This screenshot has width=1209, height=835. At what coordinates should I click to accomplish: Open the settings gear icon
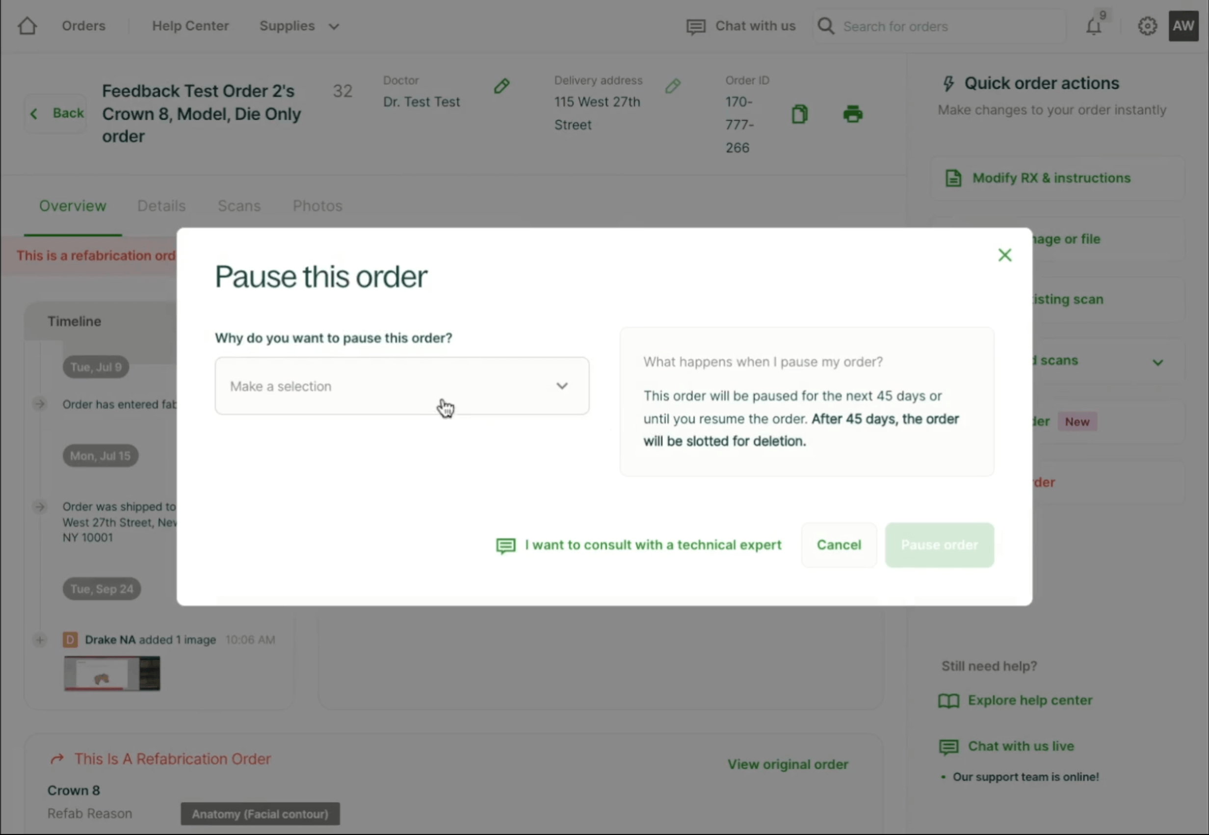[x=1147, y=26]
